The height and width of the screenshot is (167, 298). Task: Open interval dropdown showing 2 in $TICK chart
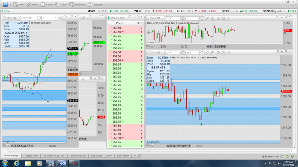pyautogui.click(x=198, y=18)
